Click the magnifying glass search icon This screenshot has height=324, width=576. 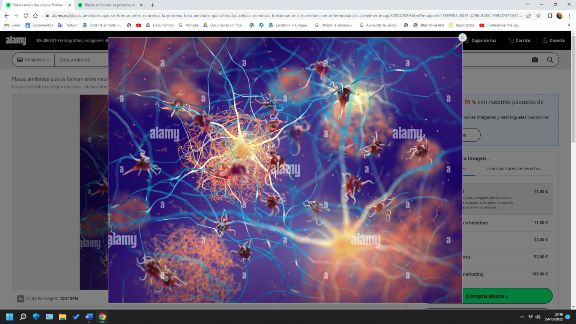tap(550, 60)
